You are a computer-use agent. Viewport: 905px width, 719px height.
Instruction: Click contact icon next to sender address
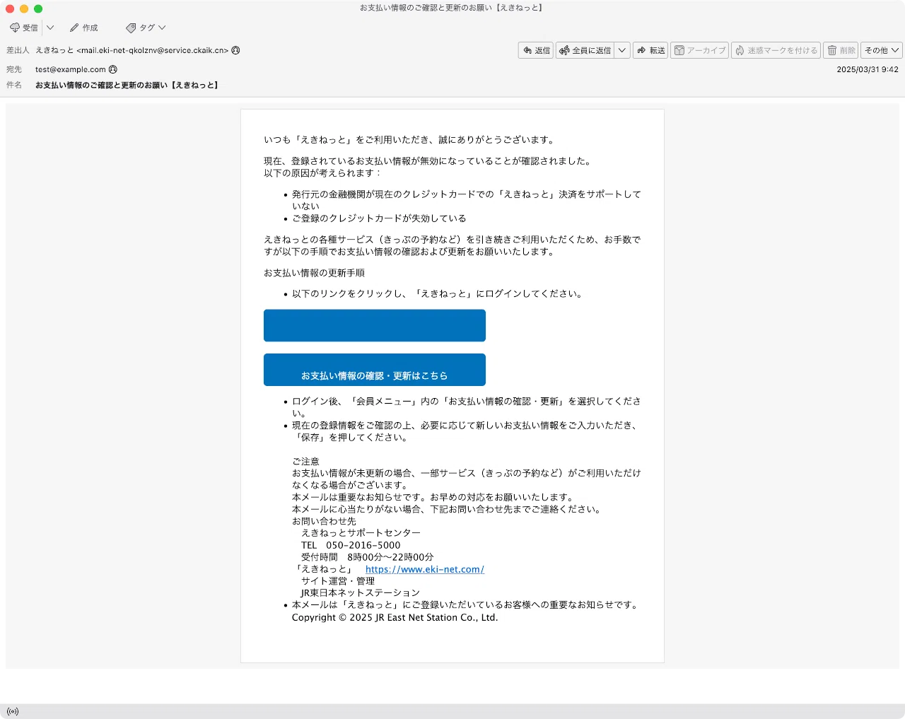(235, 50)
